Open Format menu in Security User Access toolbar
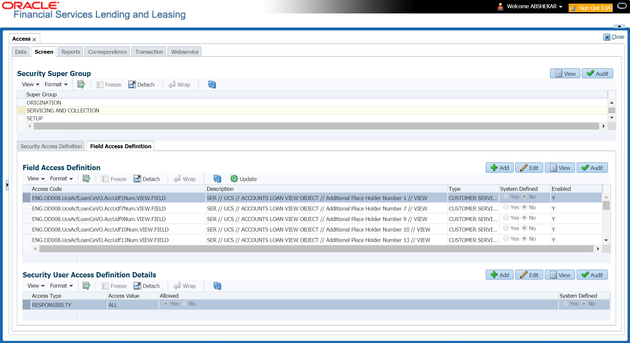The width and height of the screenshot is (630, 343). point(61,286)
